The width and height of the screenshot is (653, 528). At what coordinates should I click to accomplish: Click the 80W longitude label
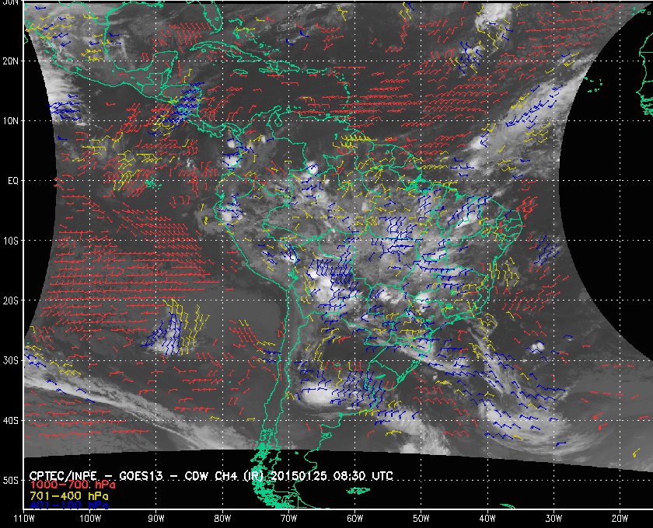tap(222, 519)
